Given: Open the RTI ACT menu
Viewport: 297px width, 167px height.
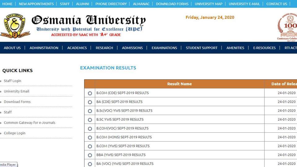Looking at the screenshot, I should [x=291, y=48].
